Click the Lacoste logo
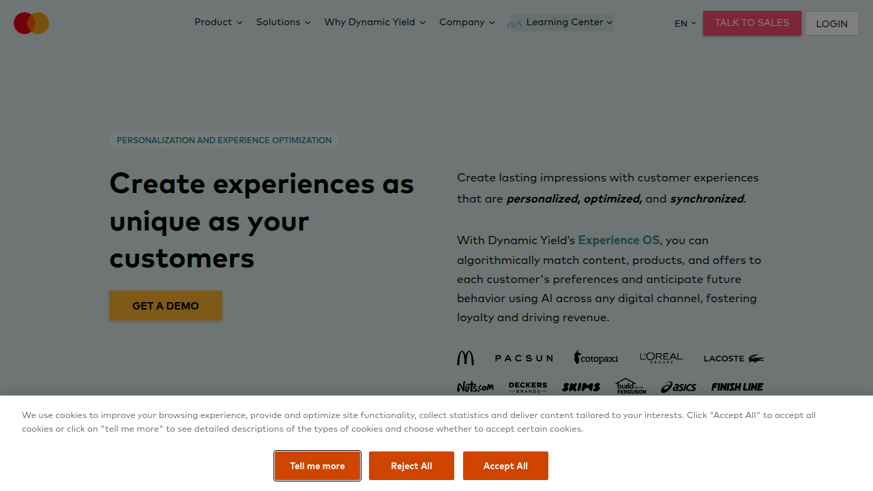873x491 pixels. pyautogui.click(x=734, y=358)
